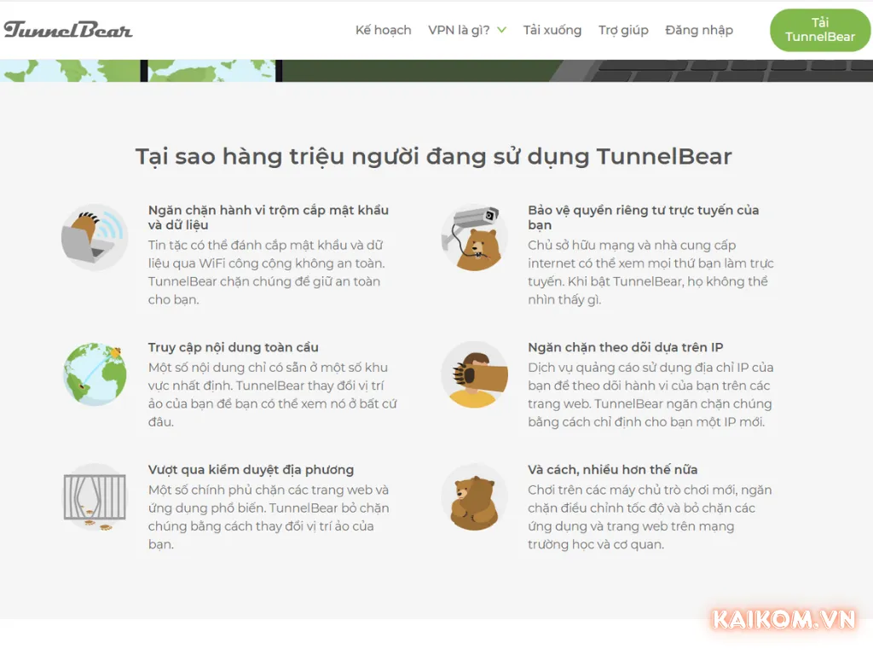The image size is (873, 655).
Task: Expand the "VPN là gì?" dropdown
Action: point(467,29)
